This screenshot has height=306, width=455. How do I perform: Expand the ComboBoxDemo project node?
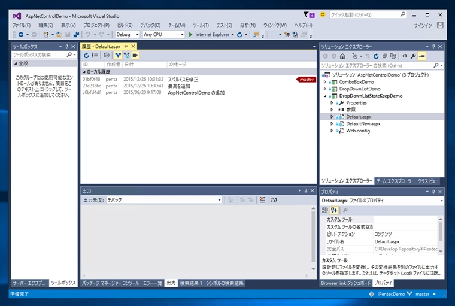(x=325, y=82)
